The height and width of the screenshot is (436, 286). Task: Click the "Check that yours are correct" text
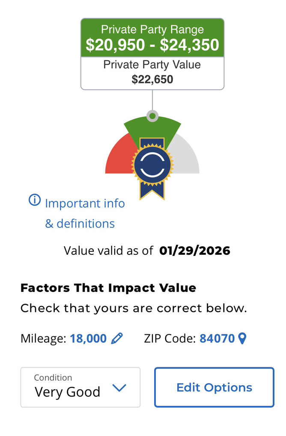tap(134, 308)
